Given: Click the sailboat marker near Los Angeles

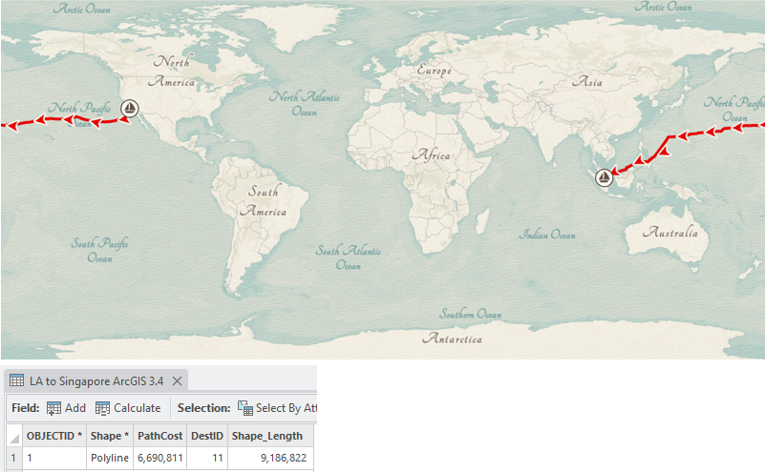Looking at the screenshot, I should coord(130,108).
